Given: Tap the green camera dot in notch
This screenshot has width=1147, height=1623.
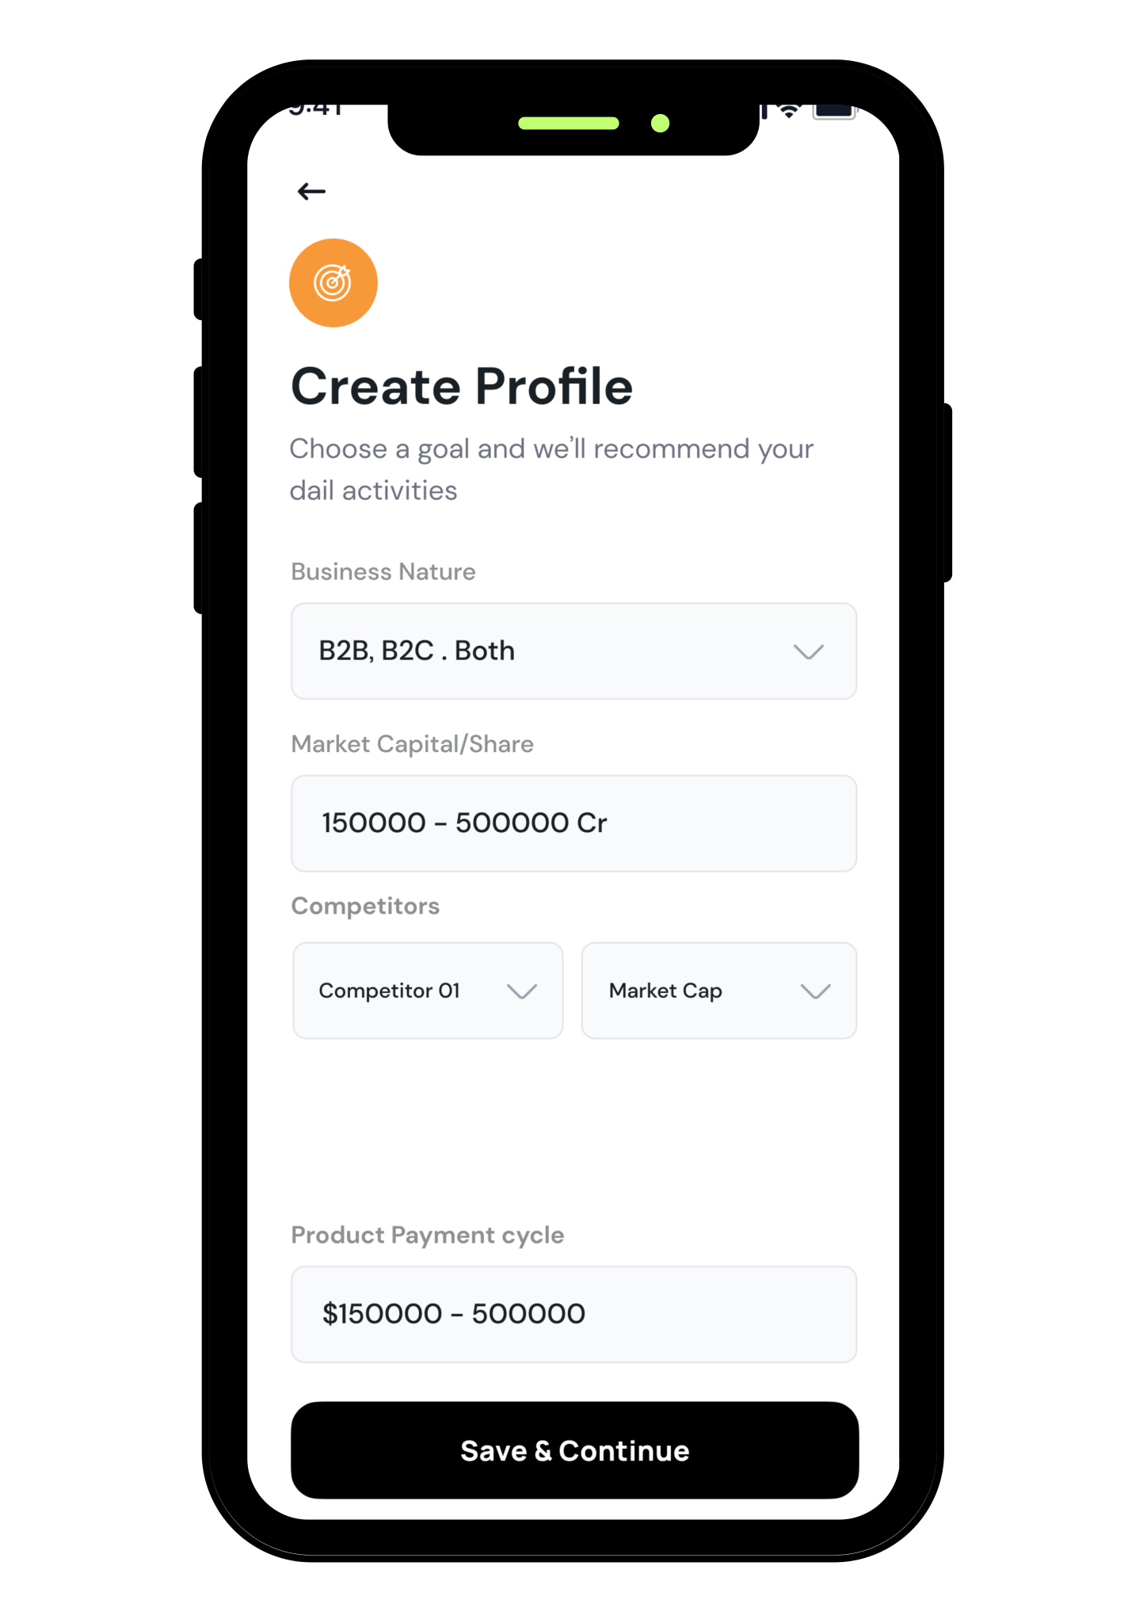Looking at the screenshot, I should [660, 123].
